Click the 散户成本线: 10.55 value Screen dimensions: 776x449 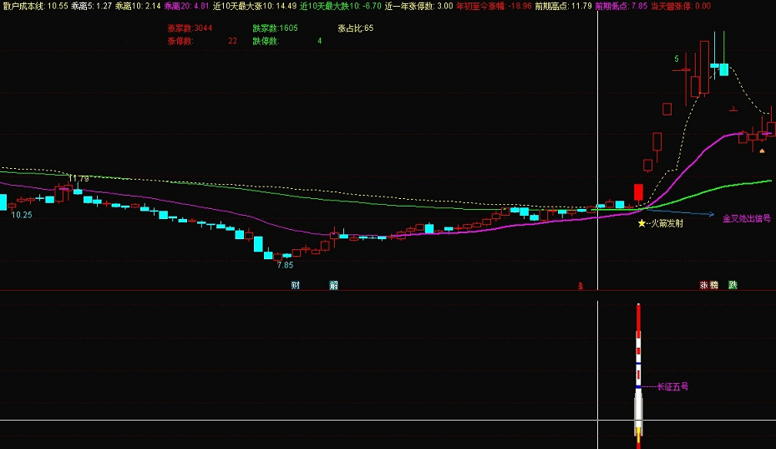coord(36,6)
